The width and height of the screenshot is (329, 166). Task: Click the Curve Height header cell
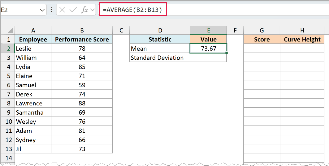302,39
